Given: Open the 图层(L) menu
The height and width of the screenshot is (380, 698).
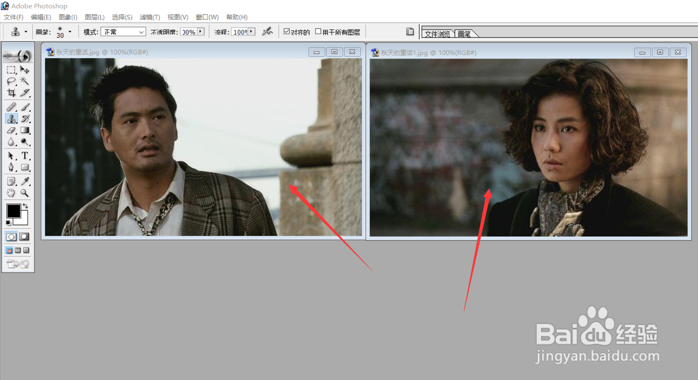Looking at the screenshot, I should [x=95, y=17].
